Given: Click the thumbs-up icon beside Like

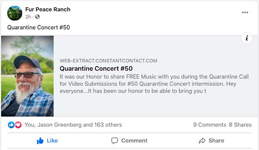Looking at the screenshot, I should [40, 141].
